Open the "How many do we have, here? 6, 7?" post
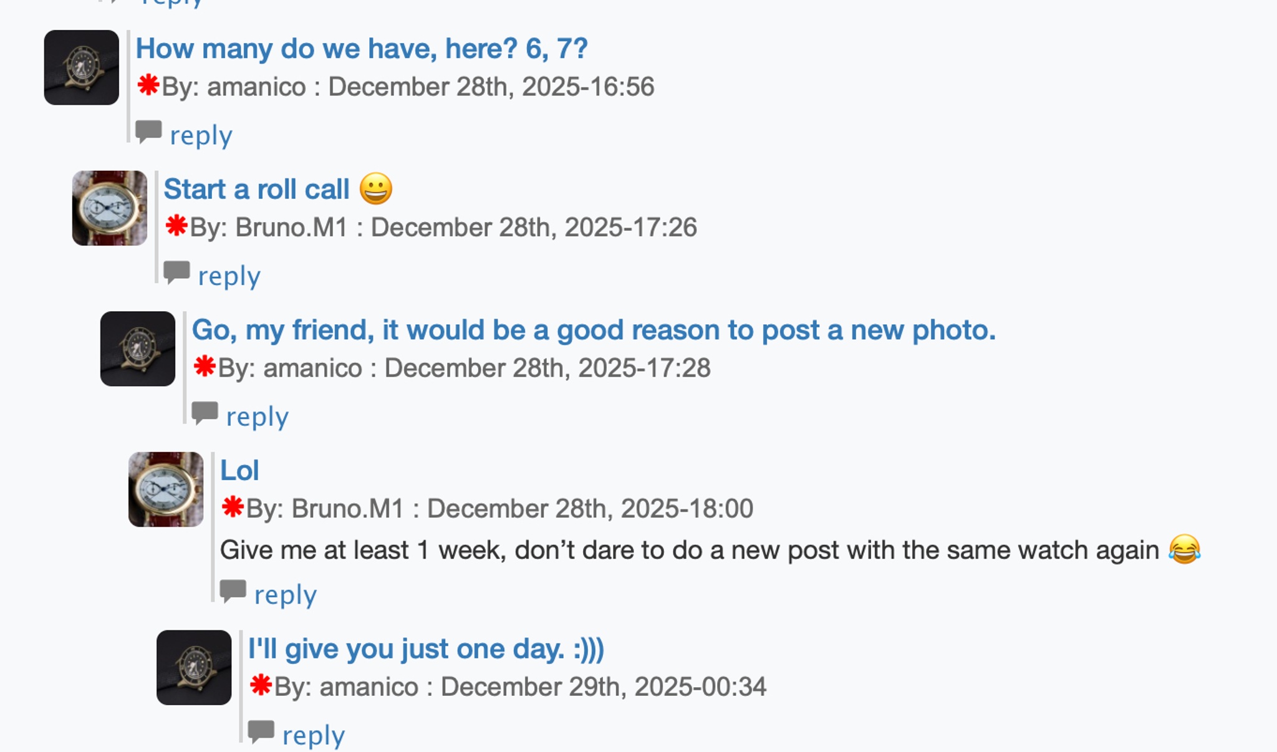1277x752 pixels. click(x=362, y=49)
